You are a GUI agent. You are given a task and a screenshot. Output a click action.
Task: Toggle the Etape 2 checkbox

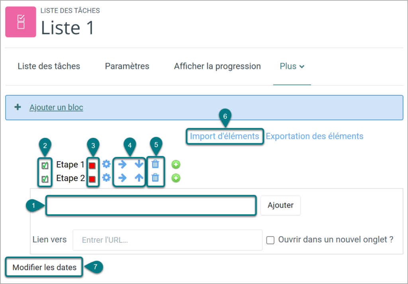point(45,179)
